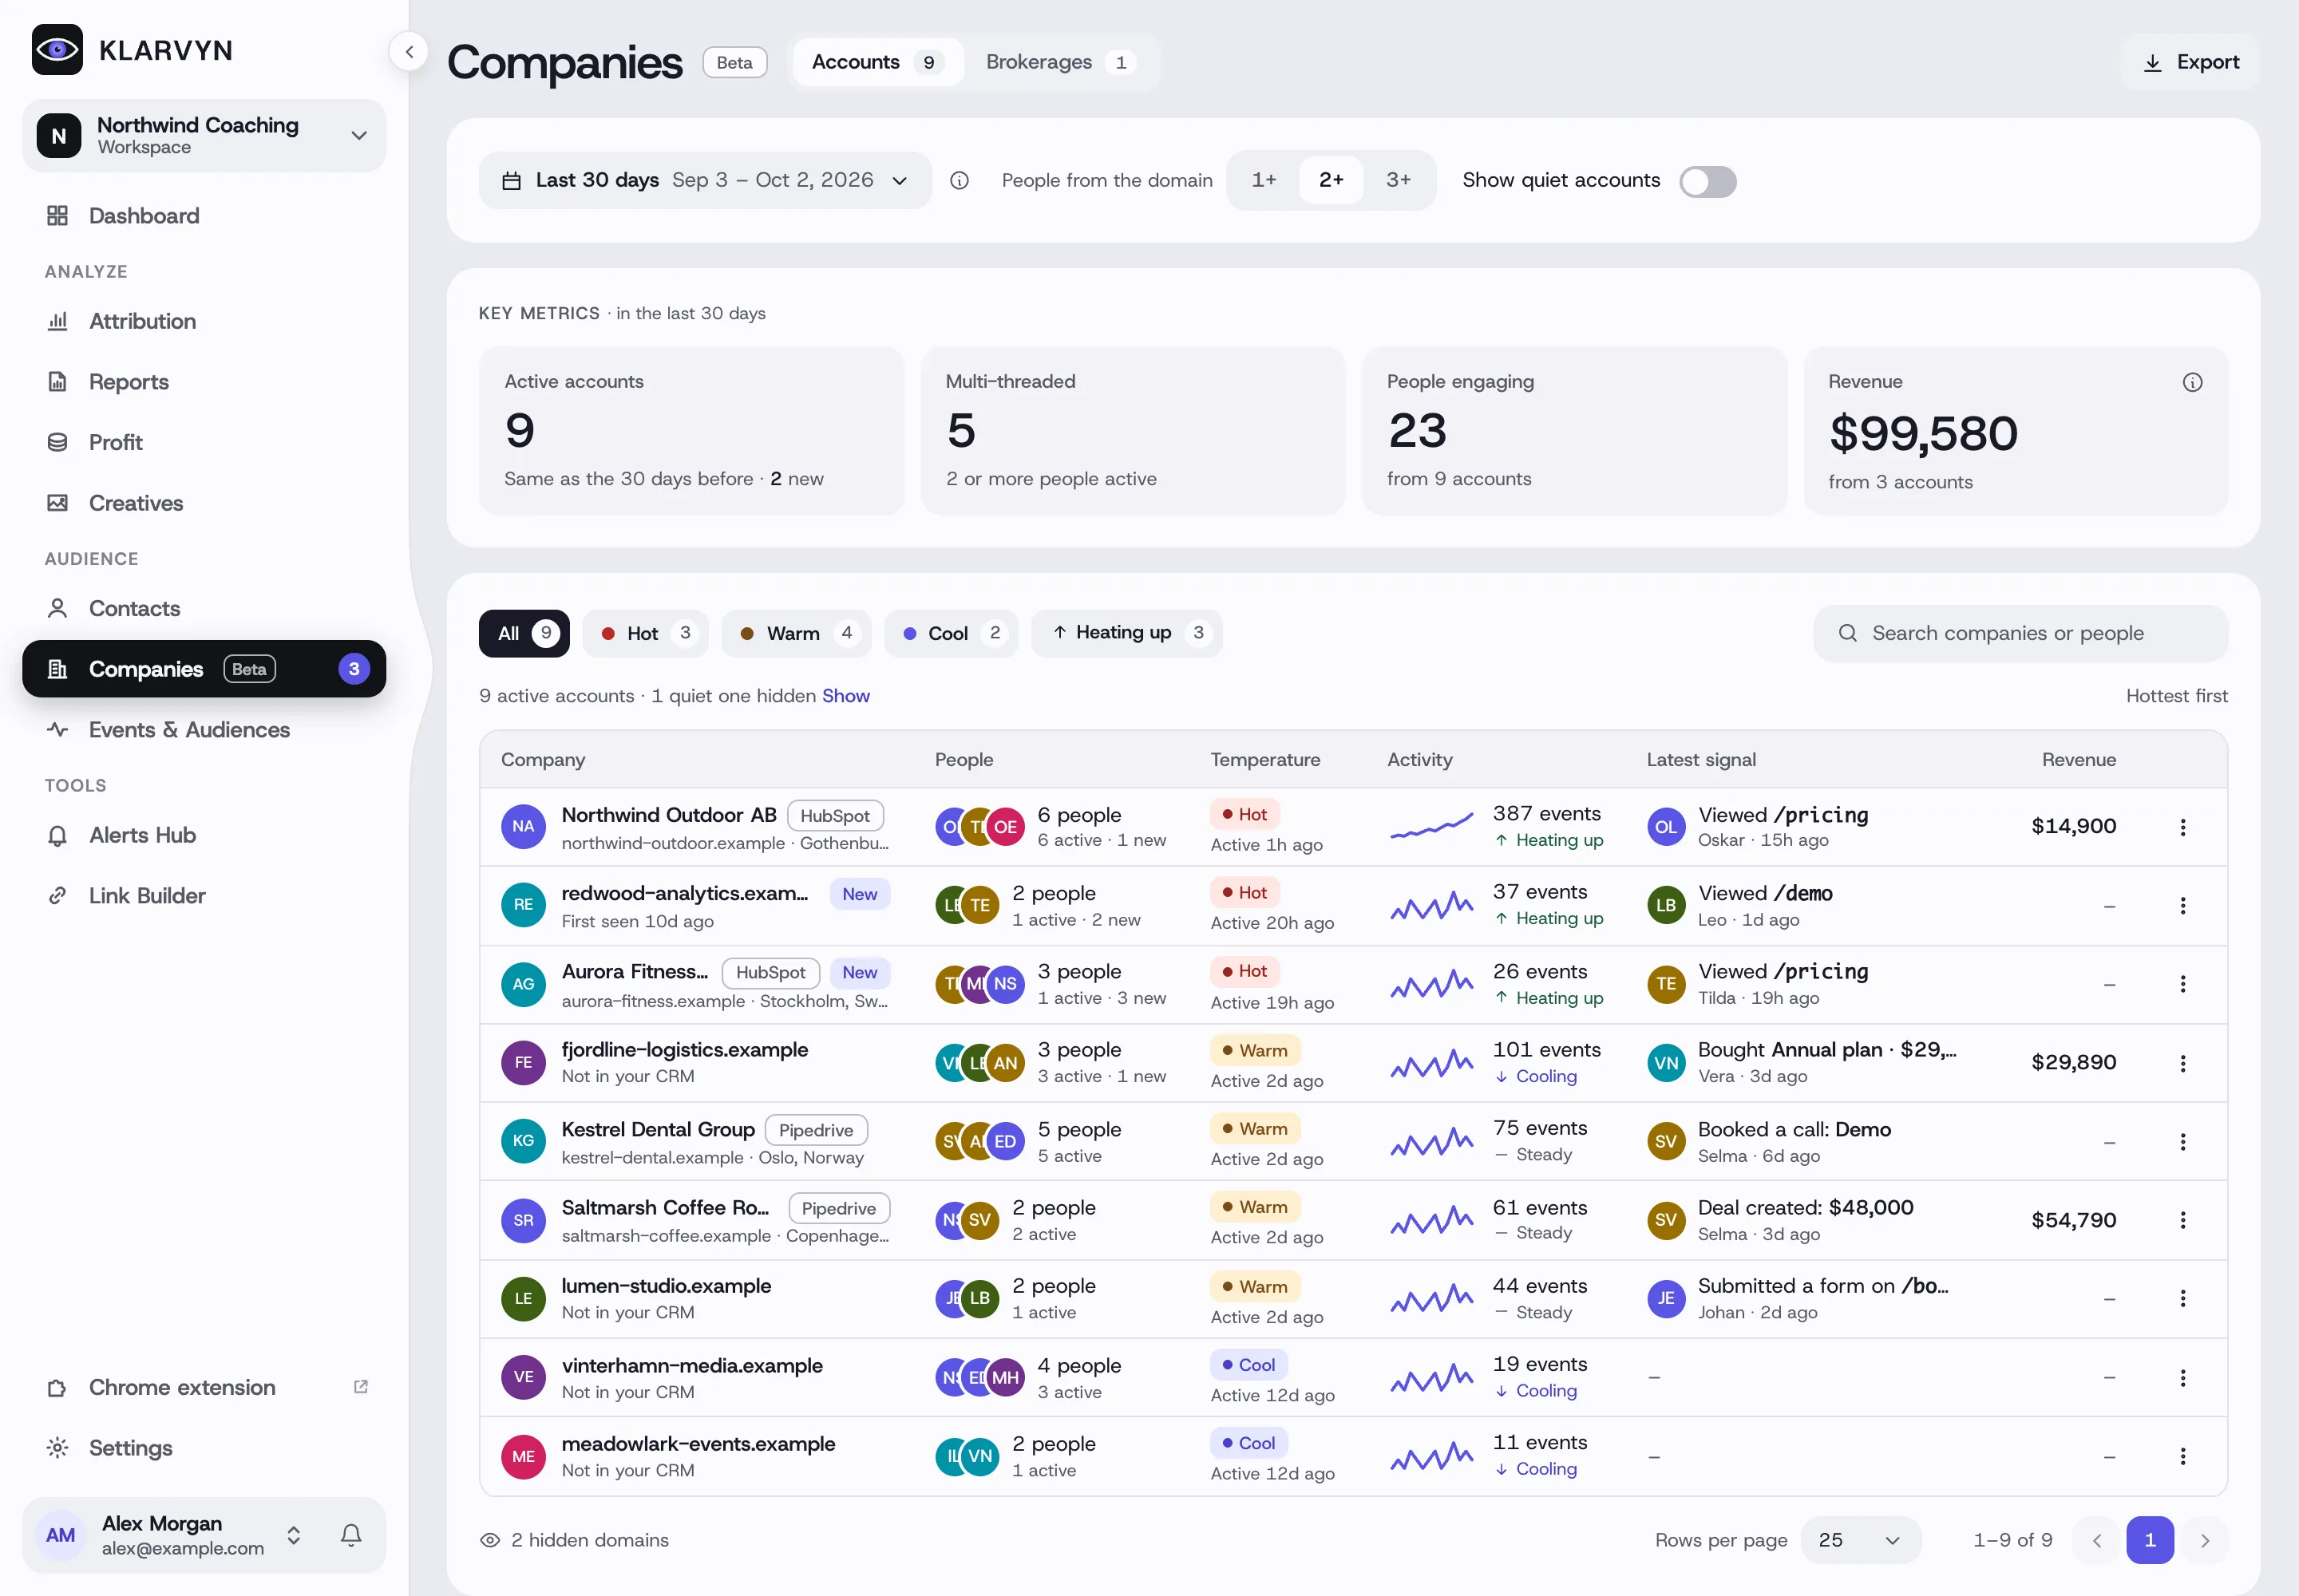Filter accounts by Cool temperature

tap(951, 633)
